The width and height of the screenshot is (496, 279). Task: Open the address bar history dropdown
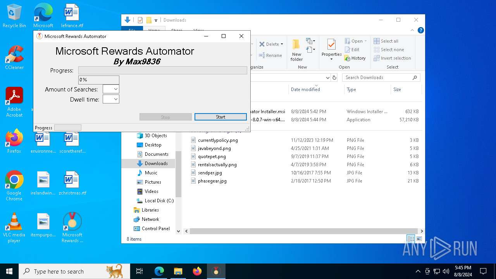point(328,77)
